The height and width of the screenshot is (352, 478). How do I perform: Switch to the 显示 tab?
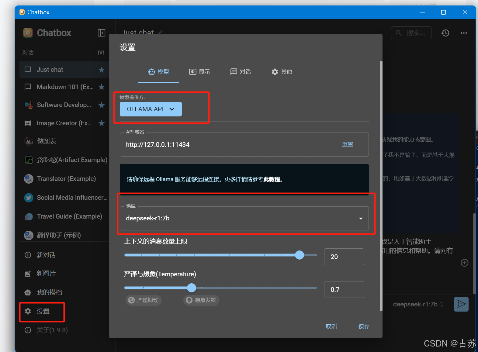click(199, 72)
